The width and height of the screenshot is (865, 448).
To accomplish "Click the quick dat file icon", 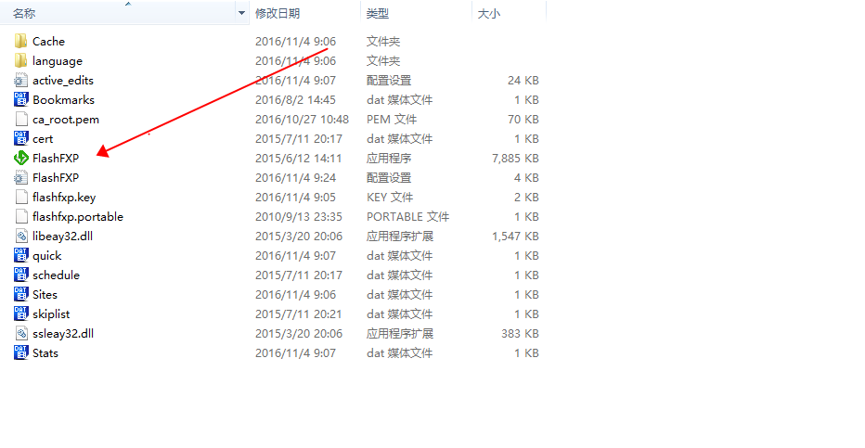I will tap(21, 256).
